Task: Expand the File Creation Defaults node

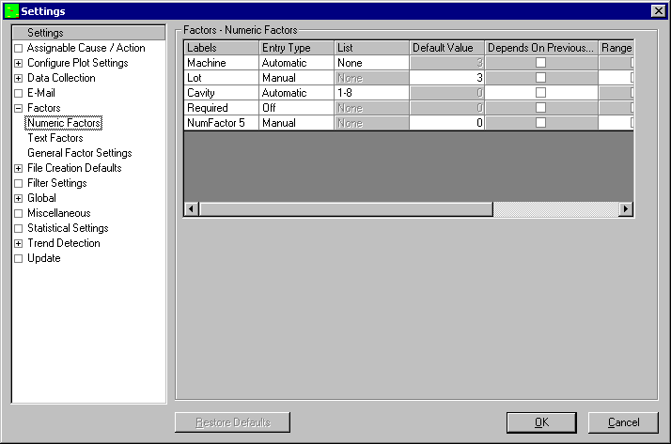Action: click(19, 168)
